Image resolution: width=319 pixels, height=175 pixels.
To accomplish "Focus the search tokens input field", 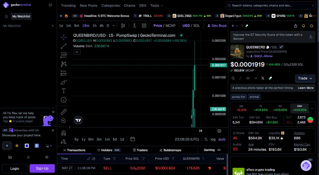I will point(271,5).
